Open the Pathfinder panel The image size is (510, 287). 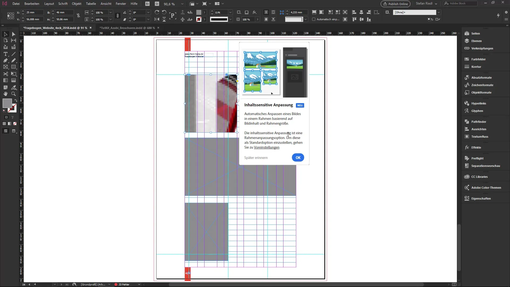479,122
